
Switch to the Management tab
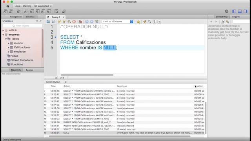click(16, 17)
